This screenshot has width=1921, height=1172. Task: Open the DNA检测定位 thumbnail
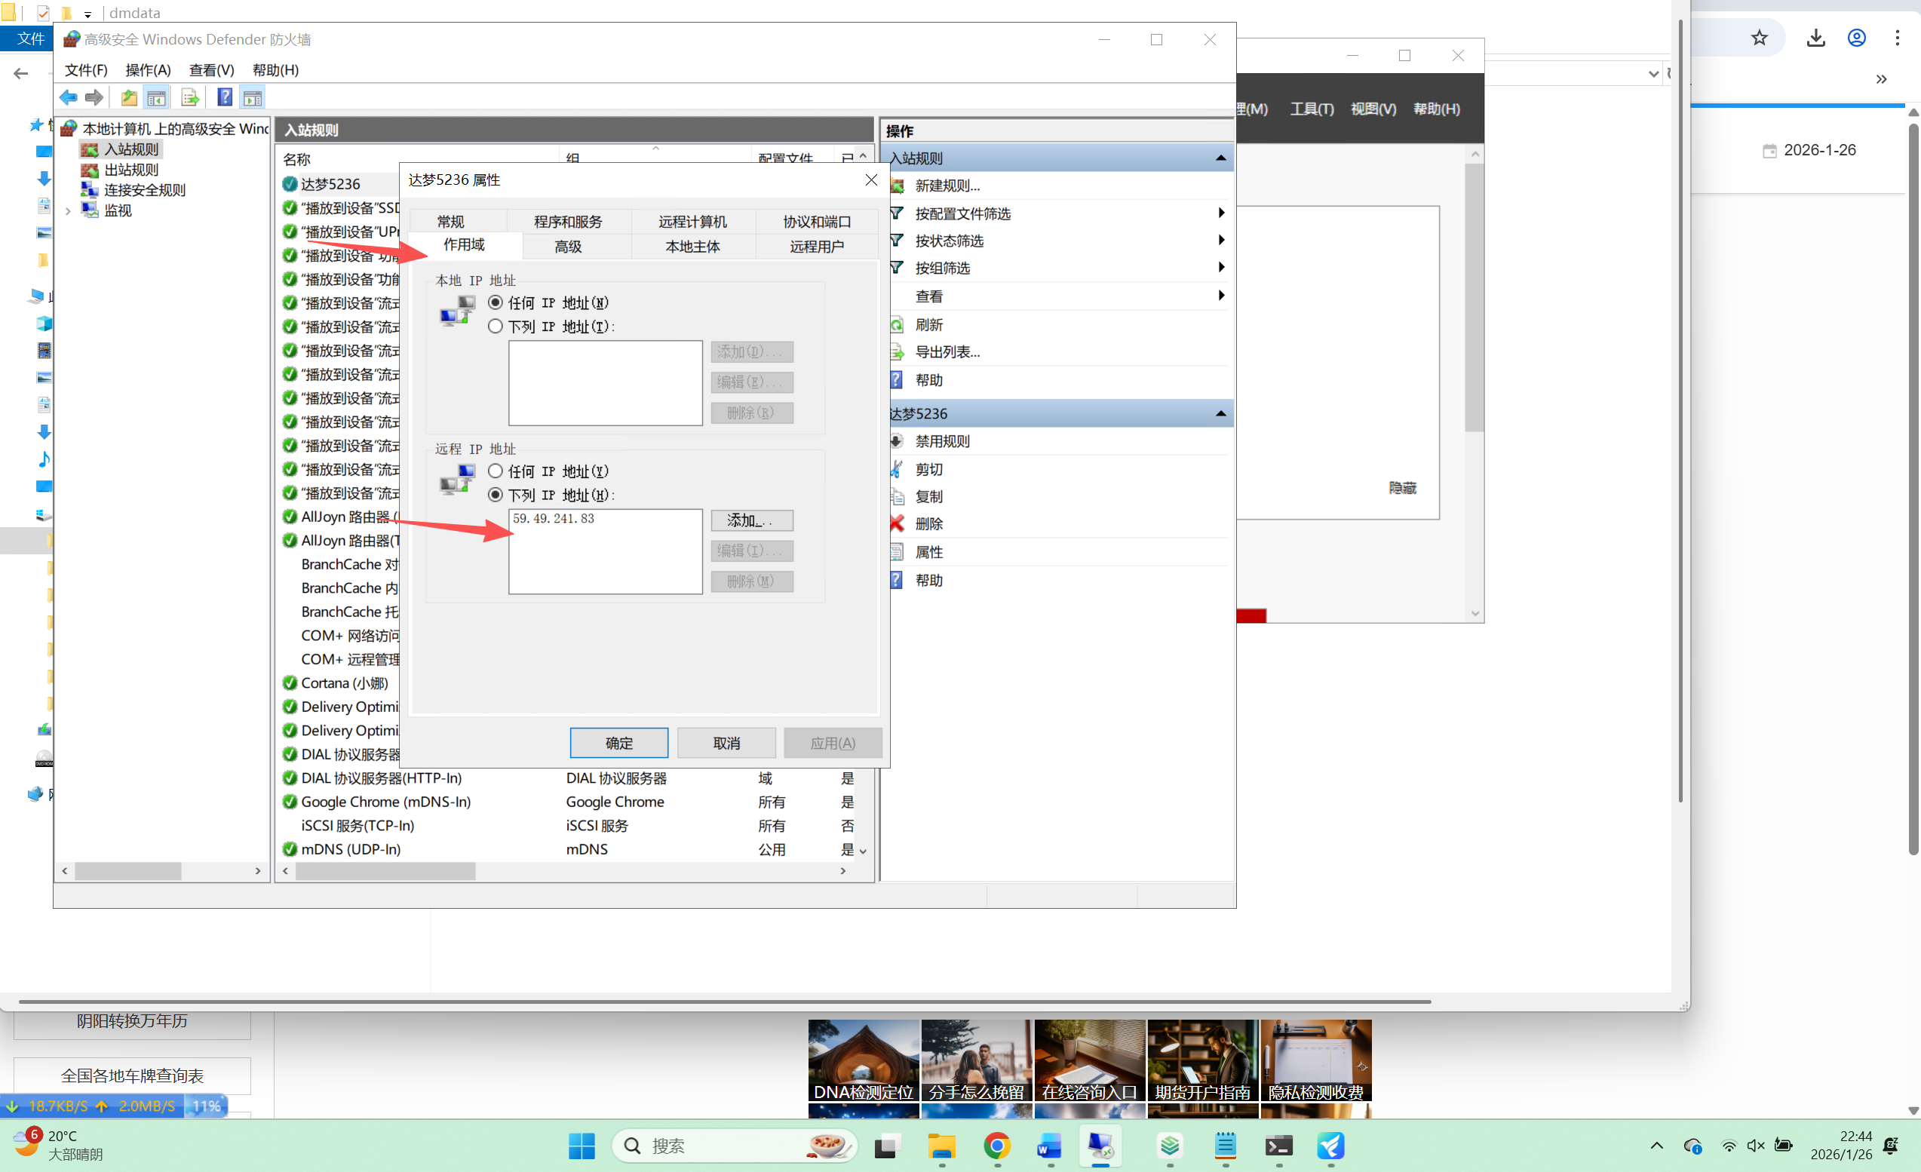(864, 1060)
